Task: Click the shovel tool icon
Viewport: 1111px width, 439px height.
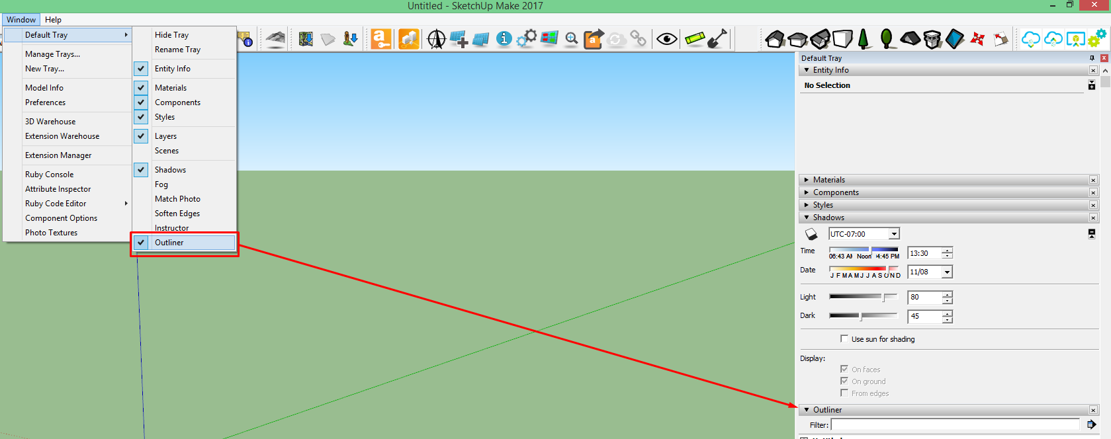Action: pos(717,39)
